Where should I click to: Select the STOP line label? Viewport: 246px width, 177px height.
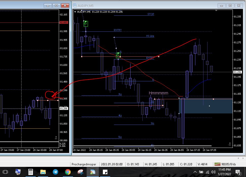(151, 14)
